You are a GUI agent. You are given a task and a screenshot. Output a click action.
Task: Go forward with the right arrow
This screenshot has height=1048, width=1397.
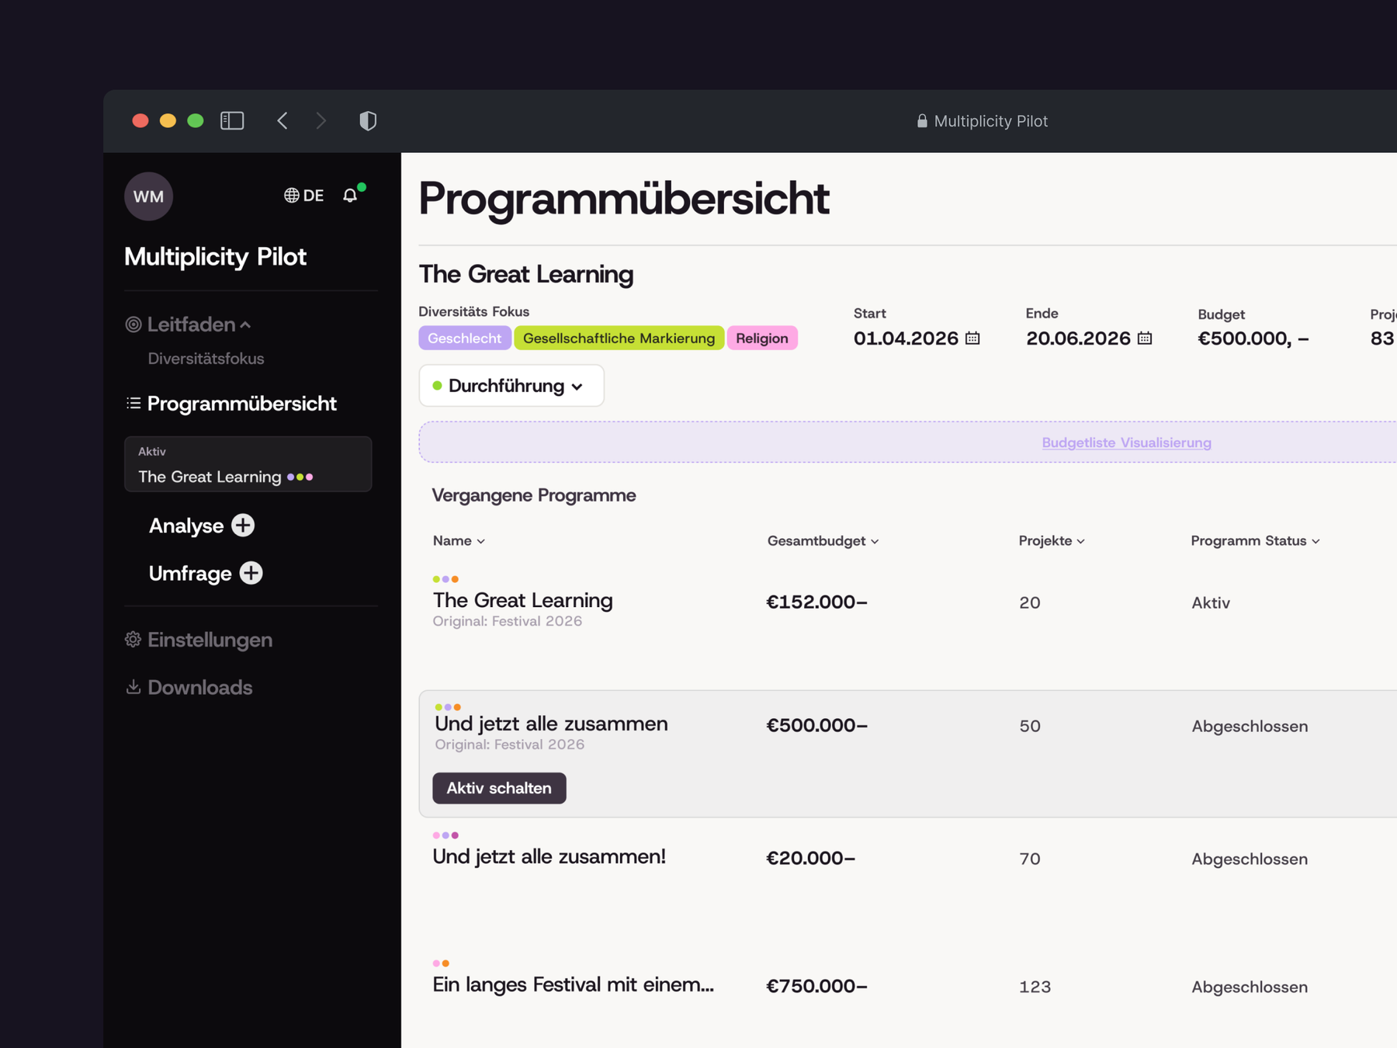coord(321,120)
